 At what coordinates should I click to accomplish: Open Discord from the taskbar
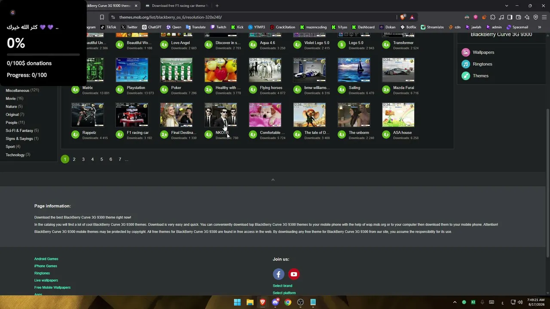275,302
